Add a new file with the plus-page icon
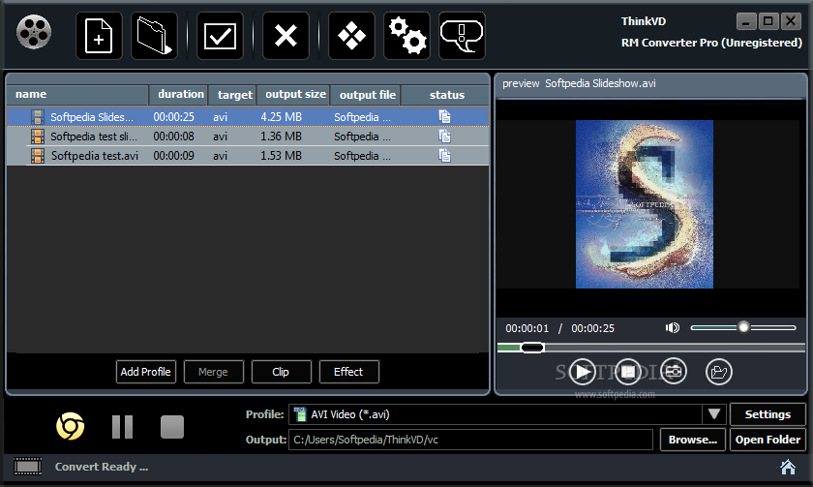Screen dimensions: 813x487 [x=99, y=36]
